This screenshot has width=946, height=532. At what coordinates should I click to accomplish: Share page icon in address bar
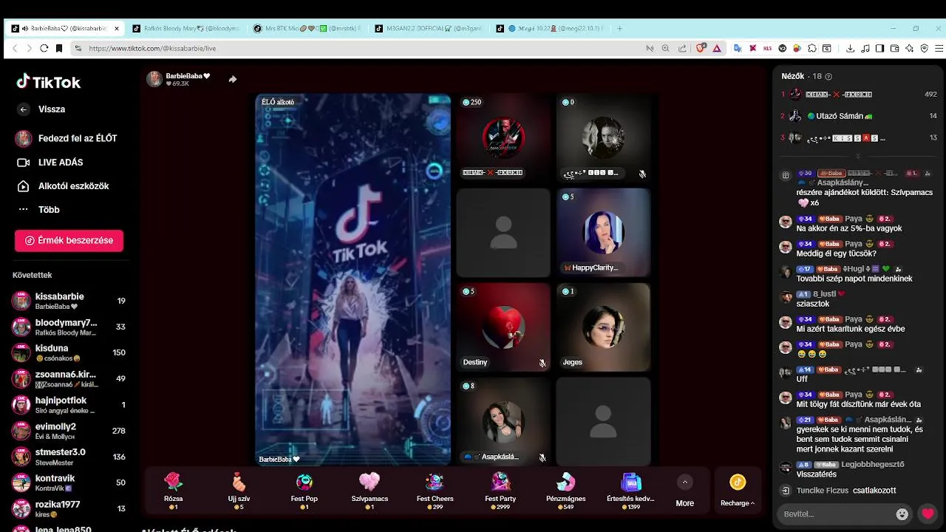[682, 48]
